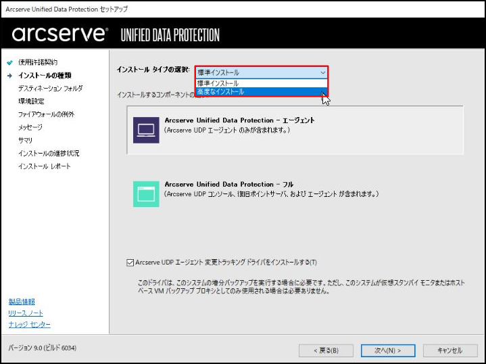Screen dimensions: 486x364
Task: Select the ファイアウォールの例外 step
Action: [46, 114]
